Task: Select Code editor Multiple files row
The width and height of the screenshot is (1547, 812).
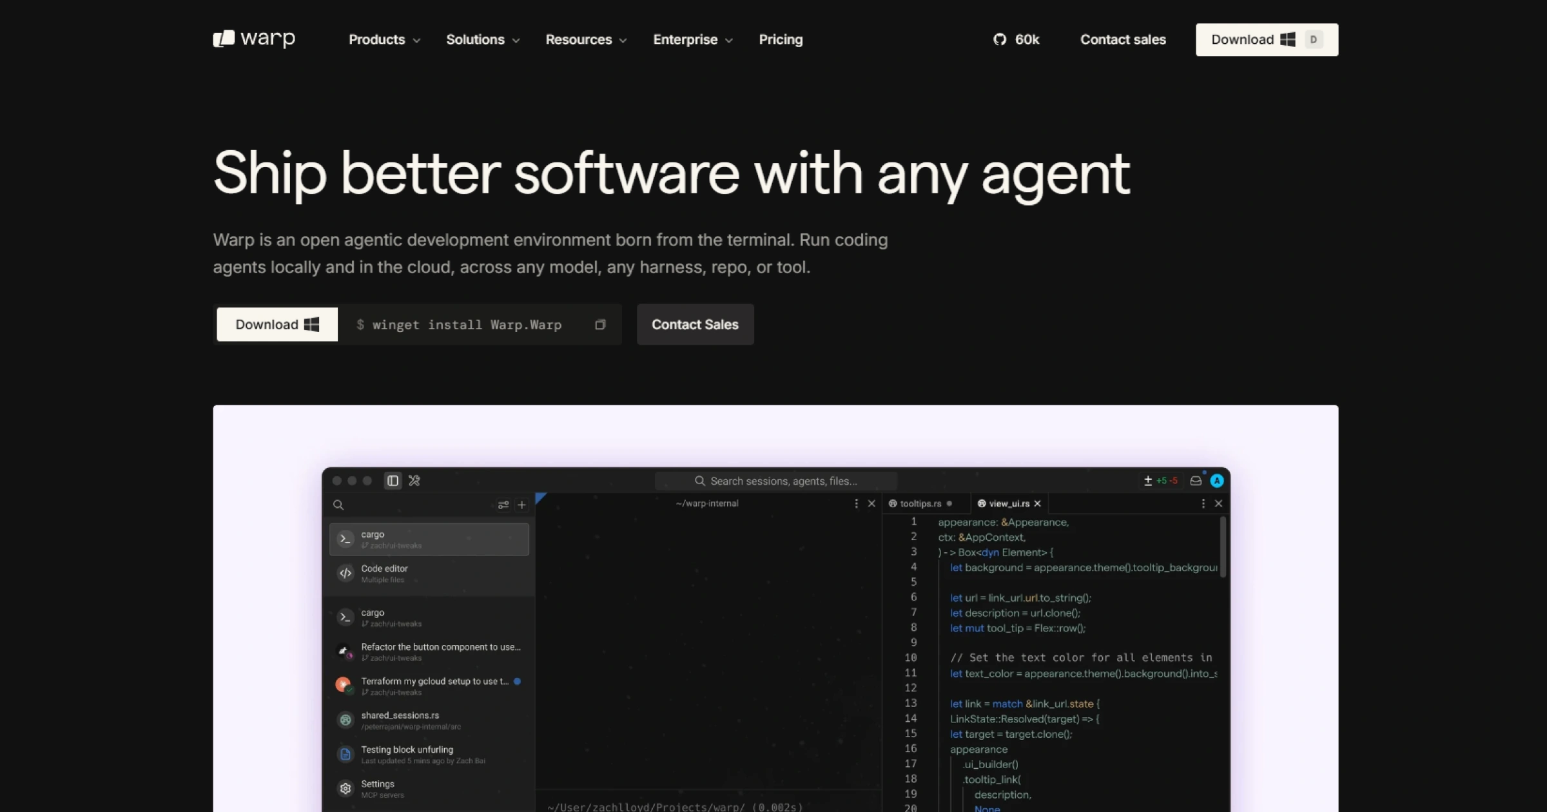Action: tap(429, 574)
